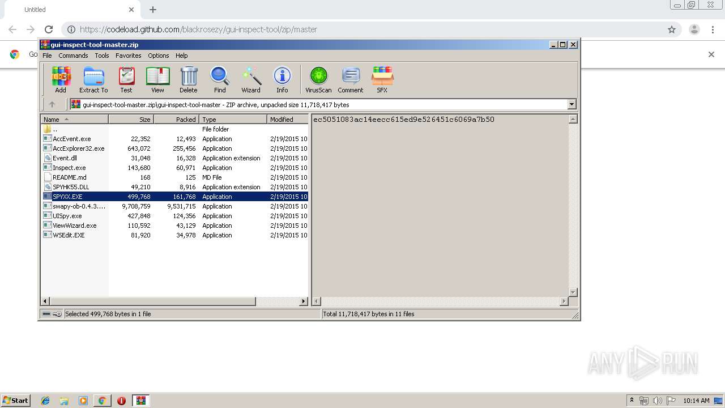Image resolution: width=725 pixels, height=408 pixels.
Task: Open the archive Comment tool
Action: pyautogui.click(x=351, y=79)
